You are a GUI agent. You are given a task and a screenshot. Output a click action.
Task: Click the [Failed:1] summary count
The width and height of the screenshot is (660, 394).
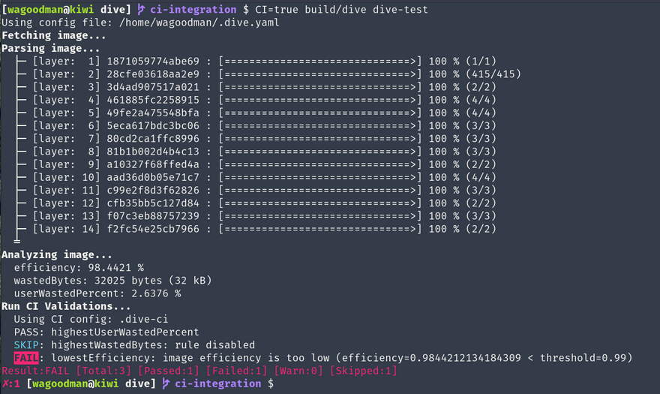(235, 371)
